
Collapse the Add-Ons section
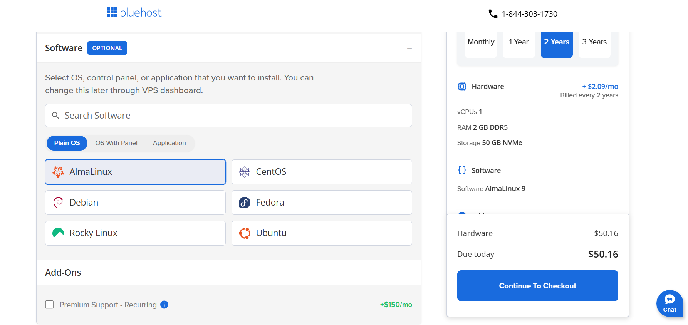coord(409,273)
